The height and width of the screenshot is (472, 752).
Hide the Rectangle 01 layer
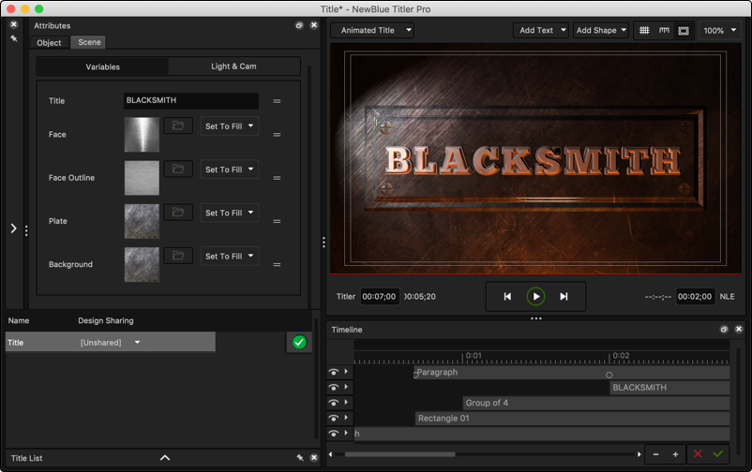(333, 418)
